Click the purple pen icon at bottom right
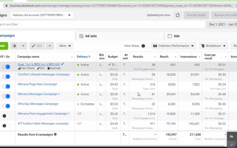This screenshot has width=237, height=148. [x=231, y=145]
